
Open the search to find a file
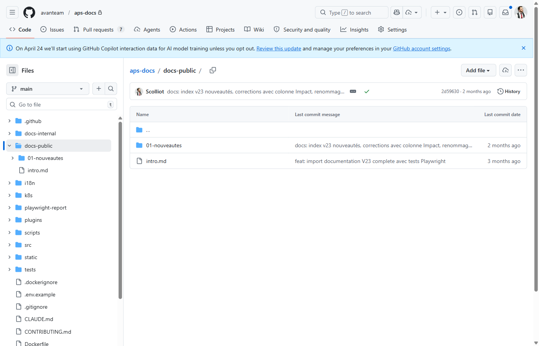click(111, 88)
